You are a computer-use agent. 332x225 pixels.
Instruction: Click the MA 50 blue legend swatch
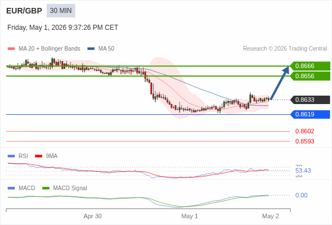[x=91, y=49]
